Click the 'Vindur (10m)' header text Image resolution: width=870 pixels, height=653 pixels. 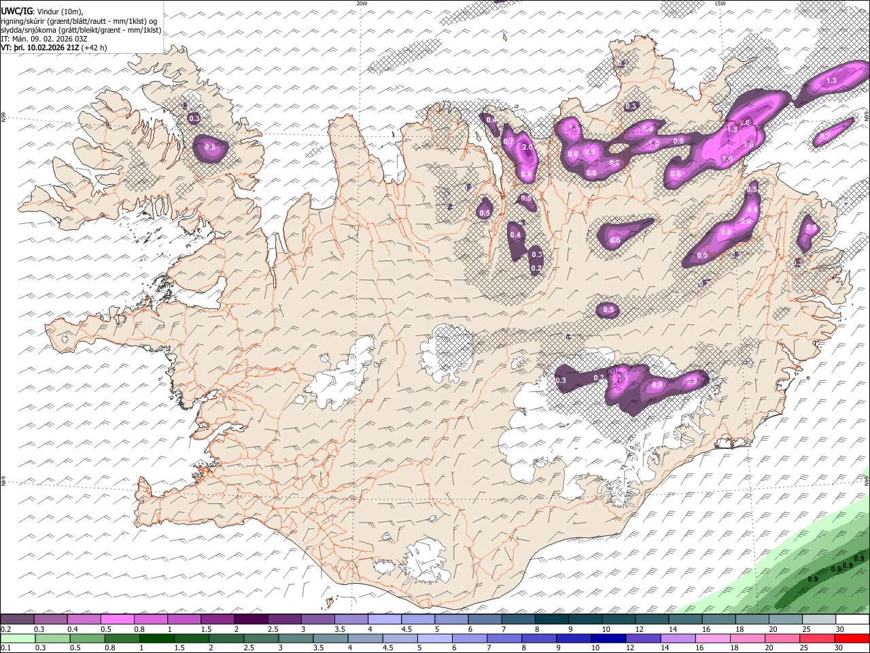(x=61, y=11)
